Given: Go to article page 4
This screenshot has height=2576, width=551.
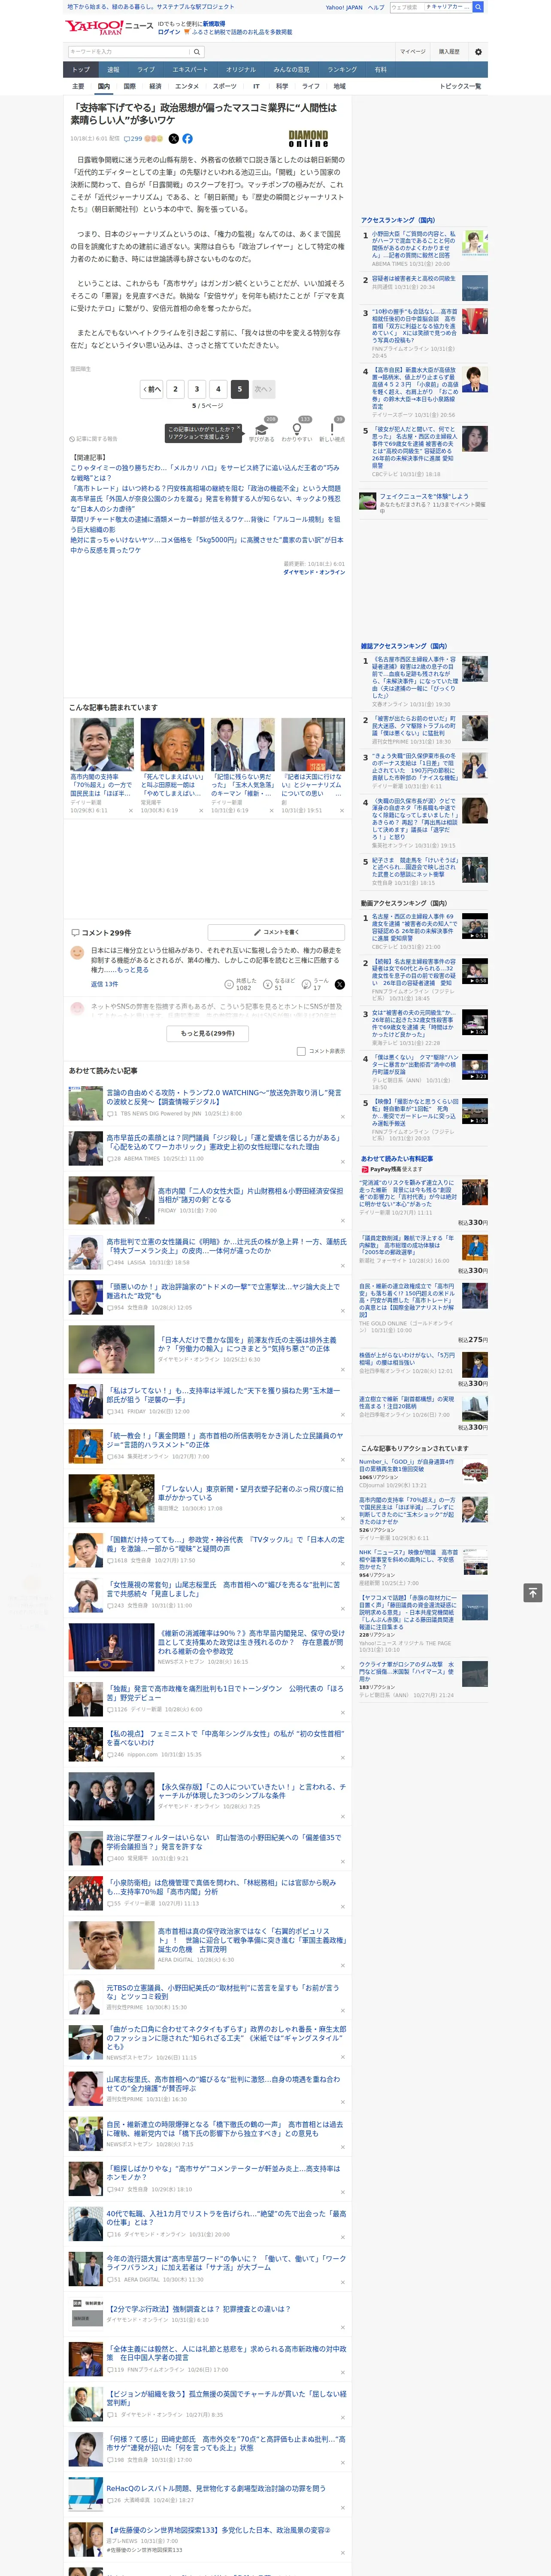Looking at the screenshot, I should coord(218,389).
